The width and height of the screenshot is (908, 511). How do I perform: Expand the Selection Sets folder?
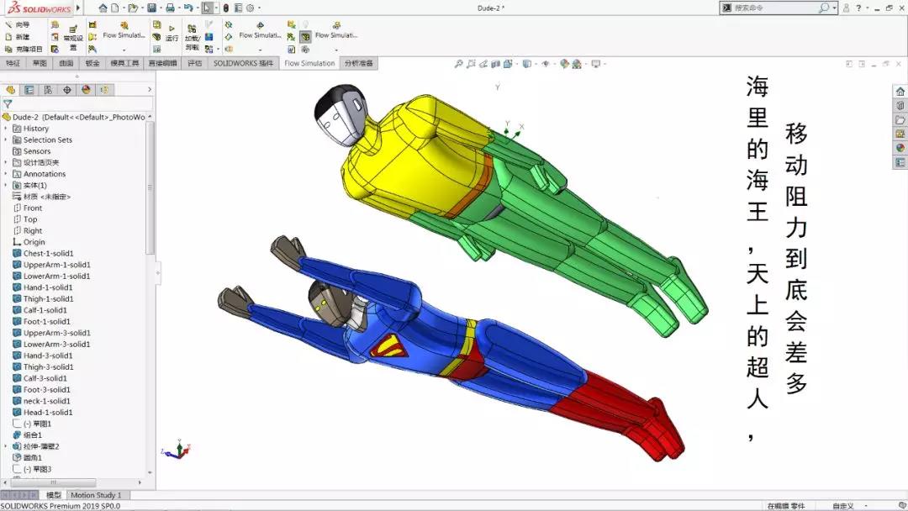[6, 140]
